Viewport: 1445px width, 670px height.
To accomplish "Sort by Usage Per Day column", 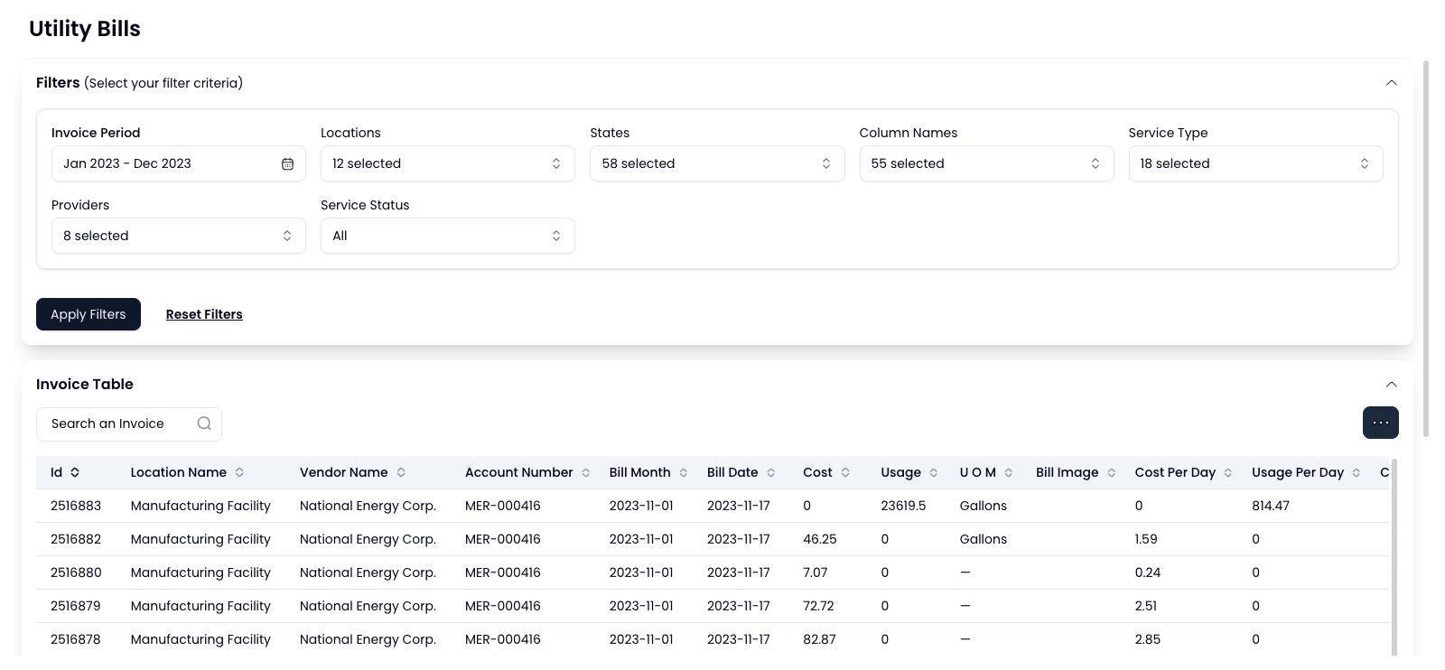I will 1356,472.
